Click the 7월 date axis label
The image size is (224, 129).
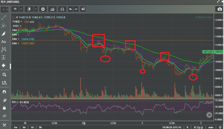pyautogui.click(x=84, y=123)
